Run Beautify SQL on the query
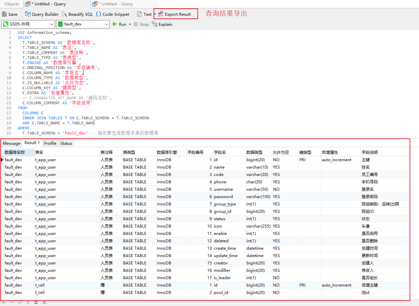The image size is (419, 306). (77, 14)
